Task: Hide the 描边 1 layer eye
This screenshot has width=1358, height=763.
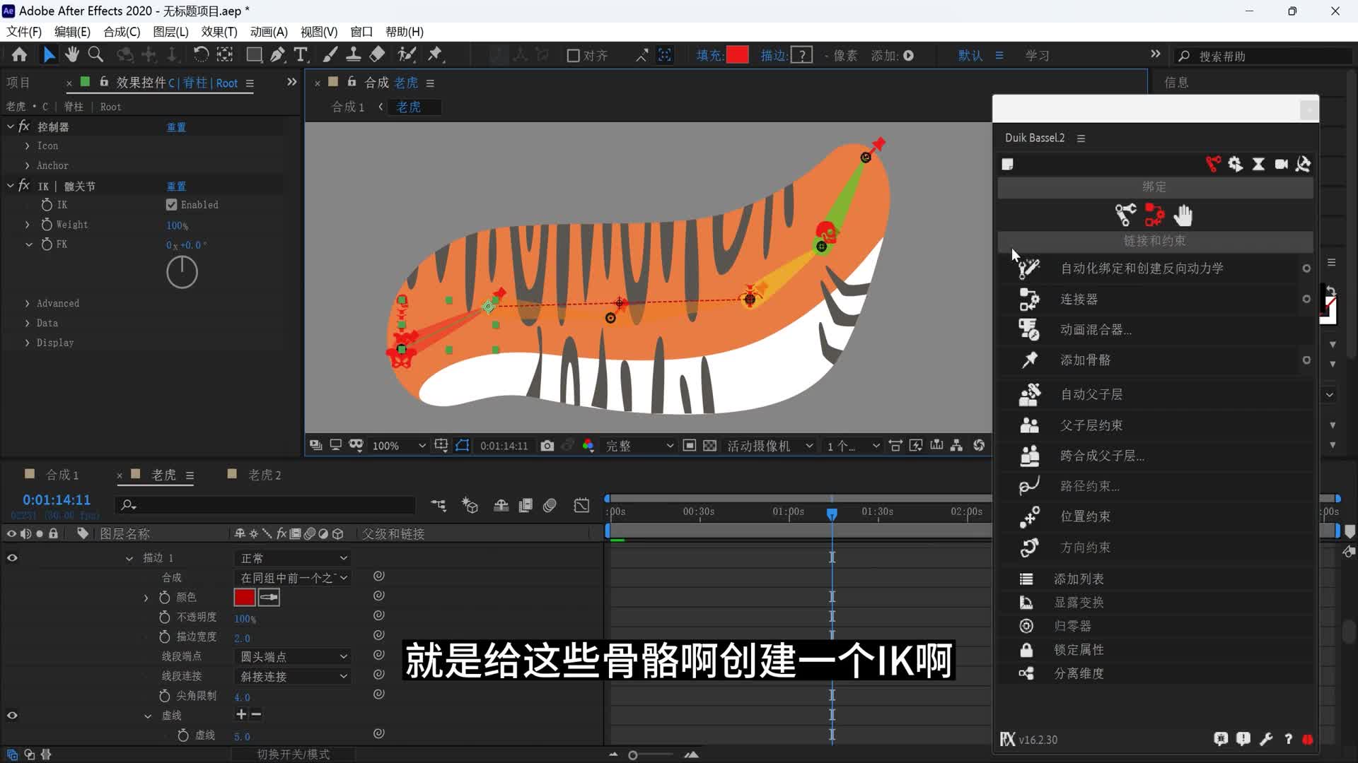Action: tap(12, 558)
